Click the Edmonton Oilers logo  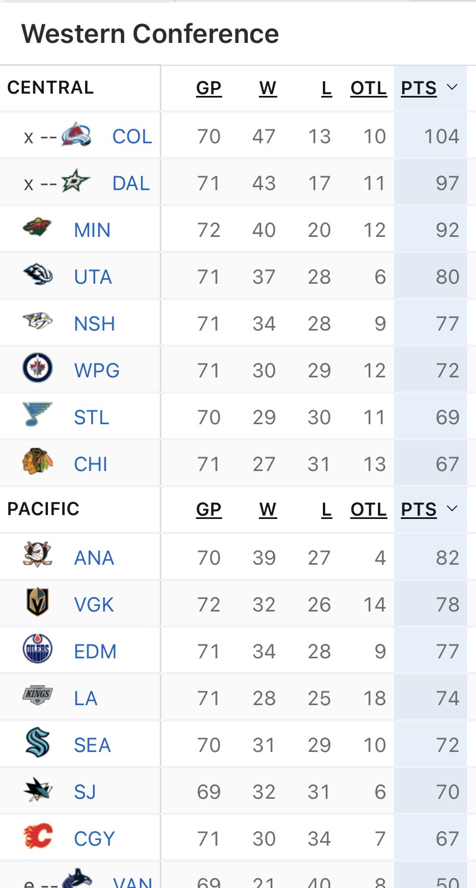coord(37,649)
